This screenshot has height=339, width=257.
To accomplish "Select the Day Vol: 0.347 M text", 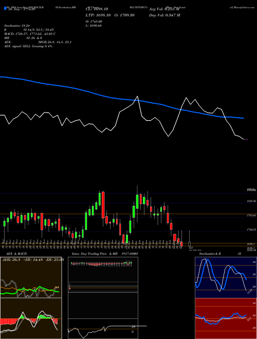I will coord(164,15).
